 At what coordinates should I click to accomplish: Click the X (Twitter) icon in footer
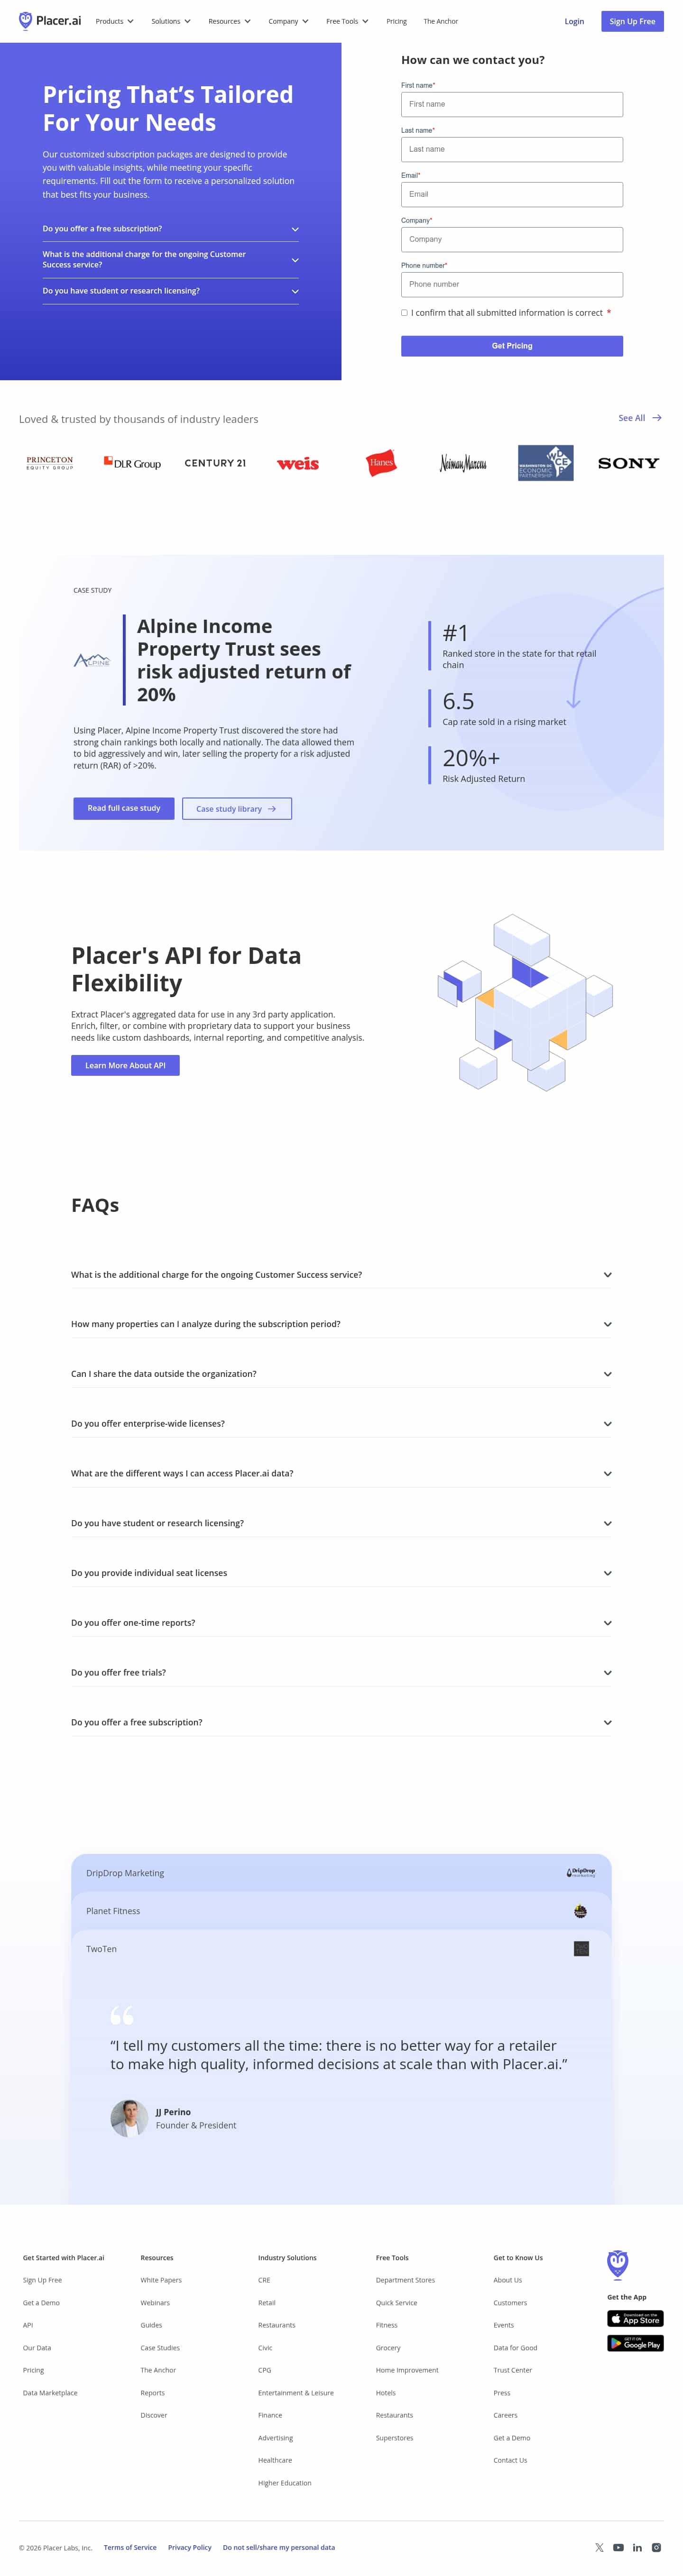coord(599,2547)
